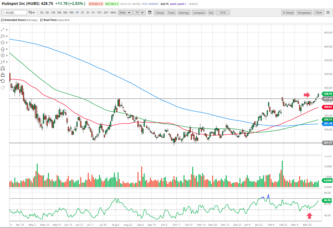The image size is (333, 228).
Task: Click the 0.64M volume value tag
Action: pos(327,181)
